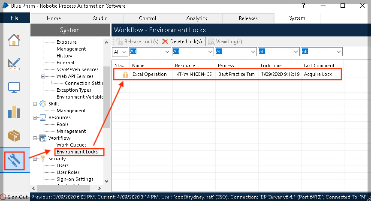Viewport: 371px width, 201px height.
Task: Click the Sign Out power icon
Action: [x=3, y=197]
